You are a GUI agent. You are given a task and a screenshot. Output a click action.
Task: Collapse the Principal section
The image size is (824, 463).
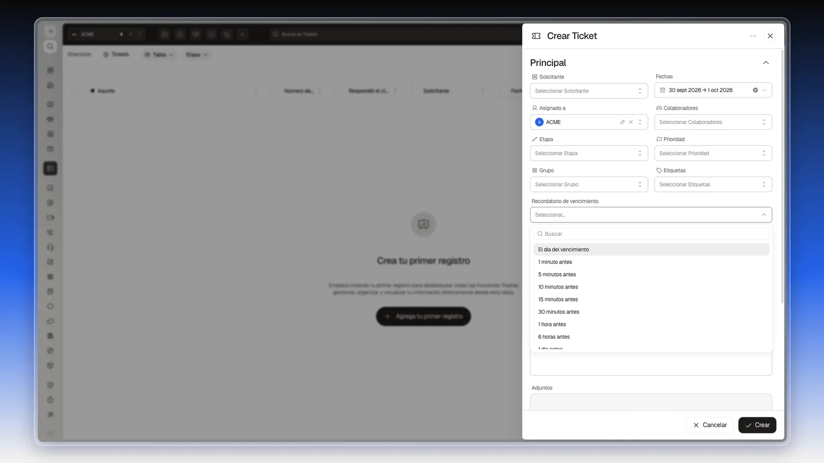click(766, 63)
